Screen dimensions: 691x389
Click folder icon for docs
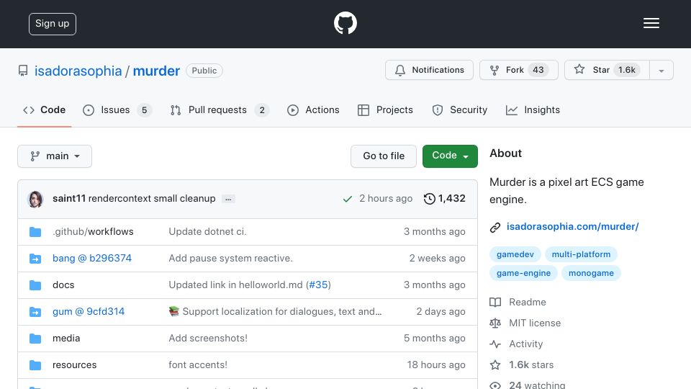click(x=35, y=285)
